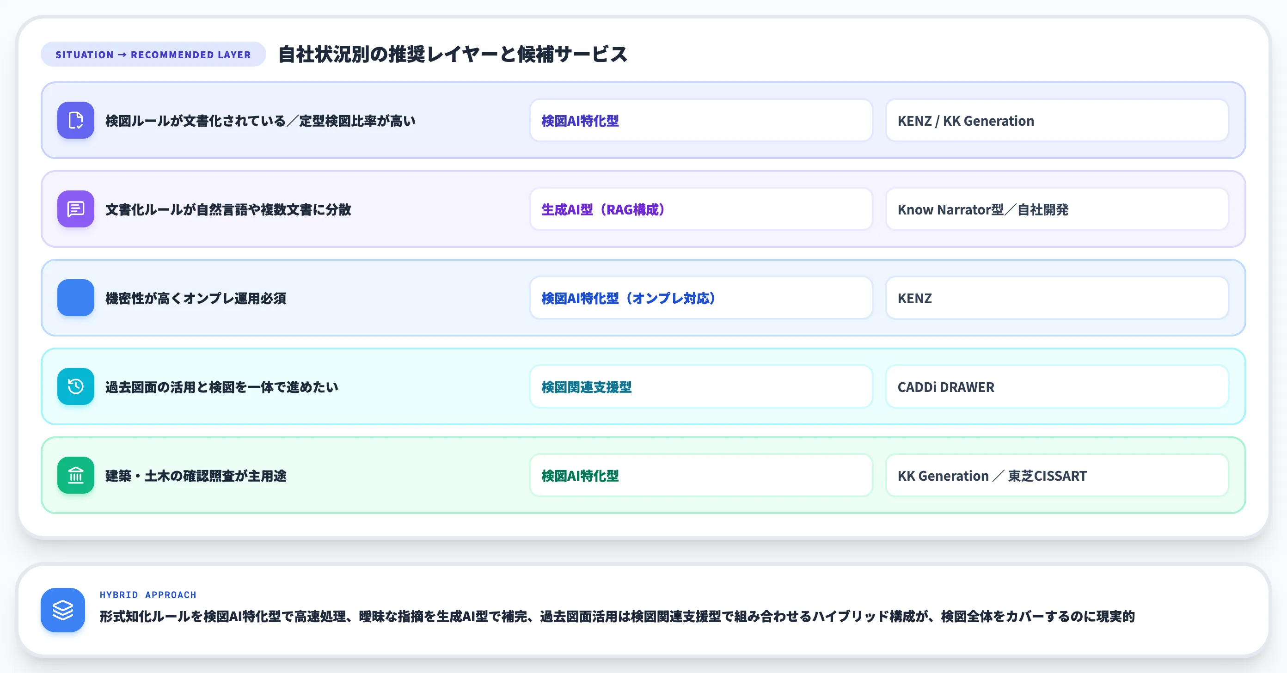The image size is (1287, 673).
Task: Click the green building icon beside 建築・土木の確認照査
Action: tap(75, 475)
